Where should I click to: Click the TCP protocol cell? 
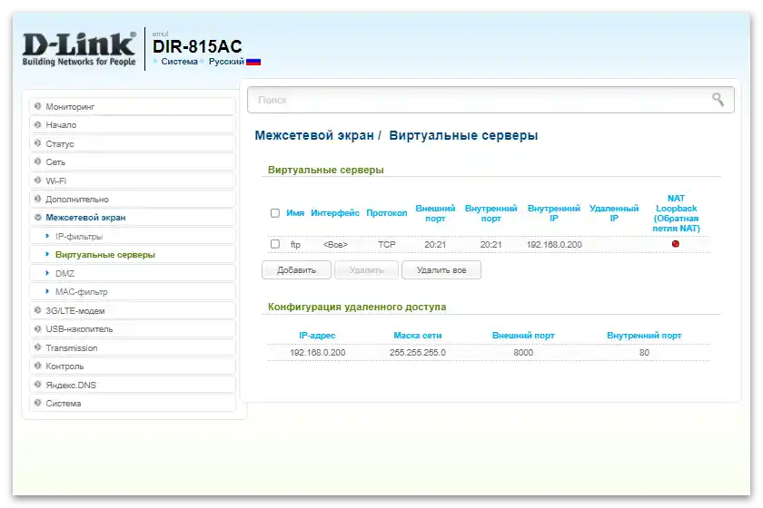pyautogui.click(x=386, y=245)
